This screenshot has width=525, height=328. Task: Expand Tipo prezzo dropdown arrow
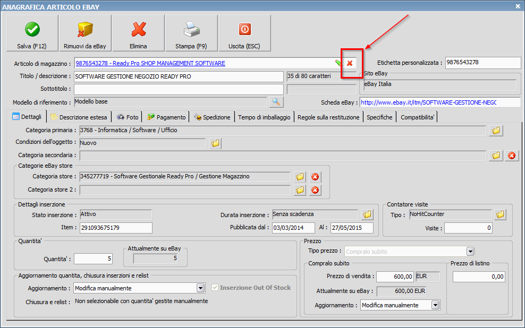(470, 252)
